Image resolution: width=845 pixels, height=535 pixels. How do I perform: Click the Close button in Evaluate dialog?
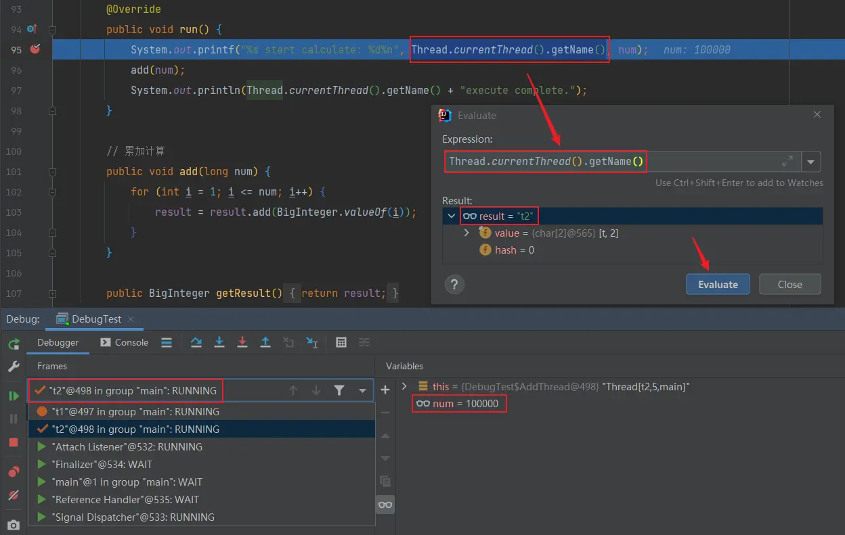[789, 284]
